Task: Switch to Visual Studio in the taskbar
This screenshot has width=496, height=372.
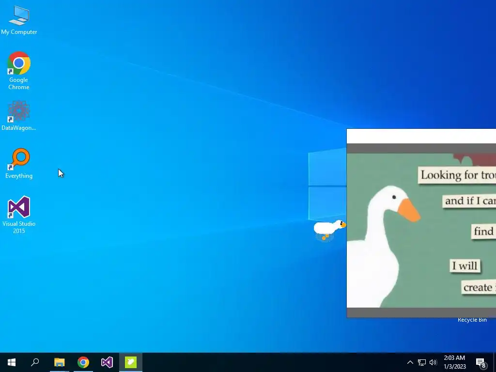Action: tap(107, 362)
